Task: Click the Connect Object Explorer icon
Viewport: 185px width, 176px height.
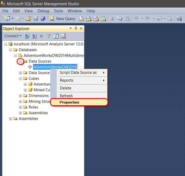Action: (x=27, y=36)
